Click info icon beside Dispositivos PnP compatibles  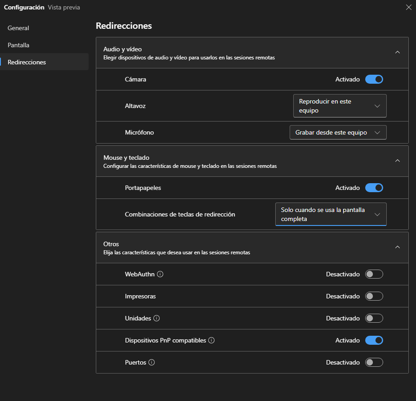click(x=211, y=340)
